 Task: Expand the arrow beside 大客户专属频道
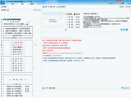[x=2, y=47]
